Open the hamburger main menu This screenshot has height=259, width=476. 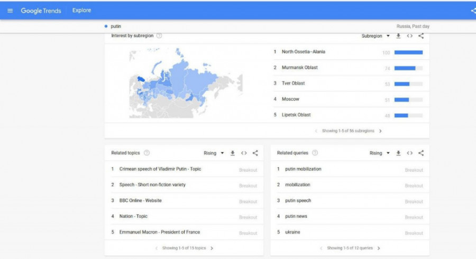(x=10, y=11)
